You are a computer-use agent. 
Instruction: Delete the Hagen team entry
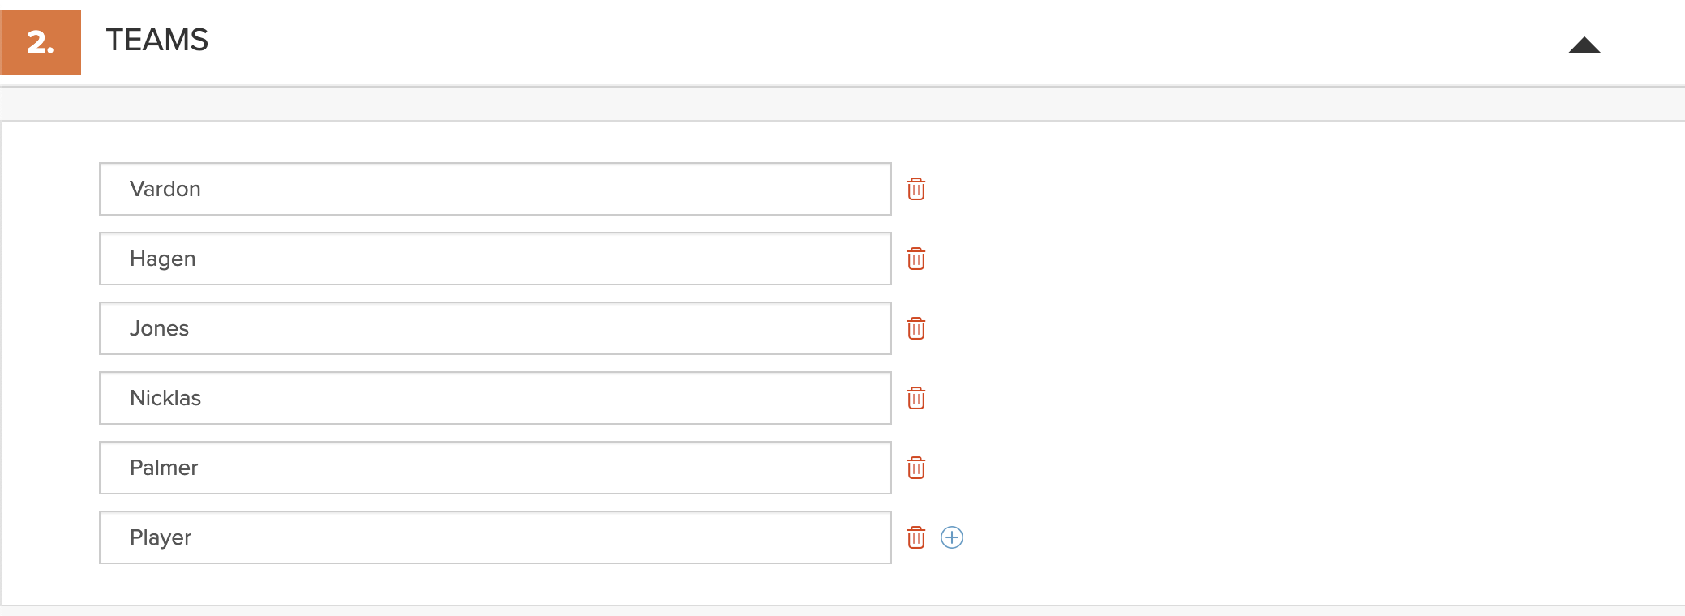pos(916,259)
